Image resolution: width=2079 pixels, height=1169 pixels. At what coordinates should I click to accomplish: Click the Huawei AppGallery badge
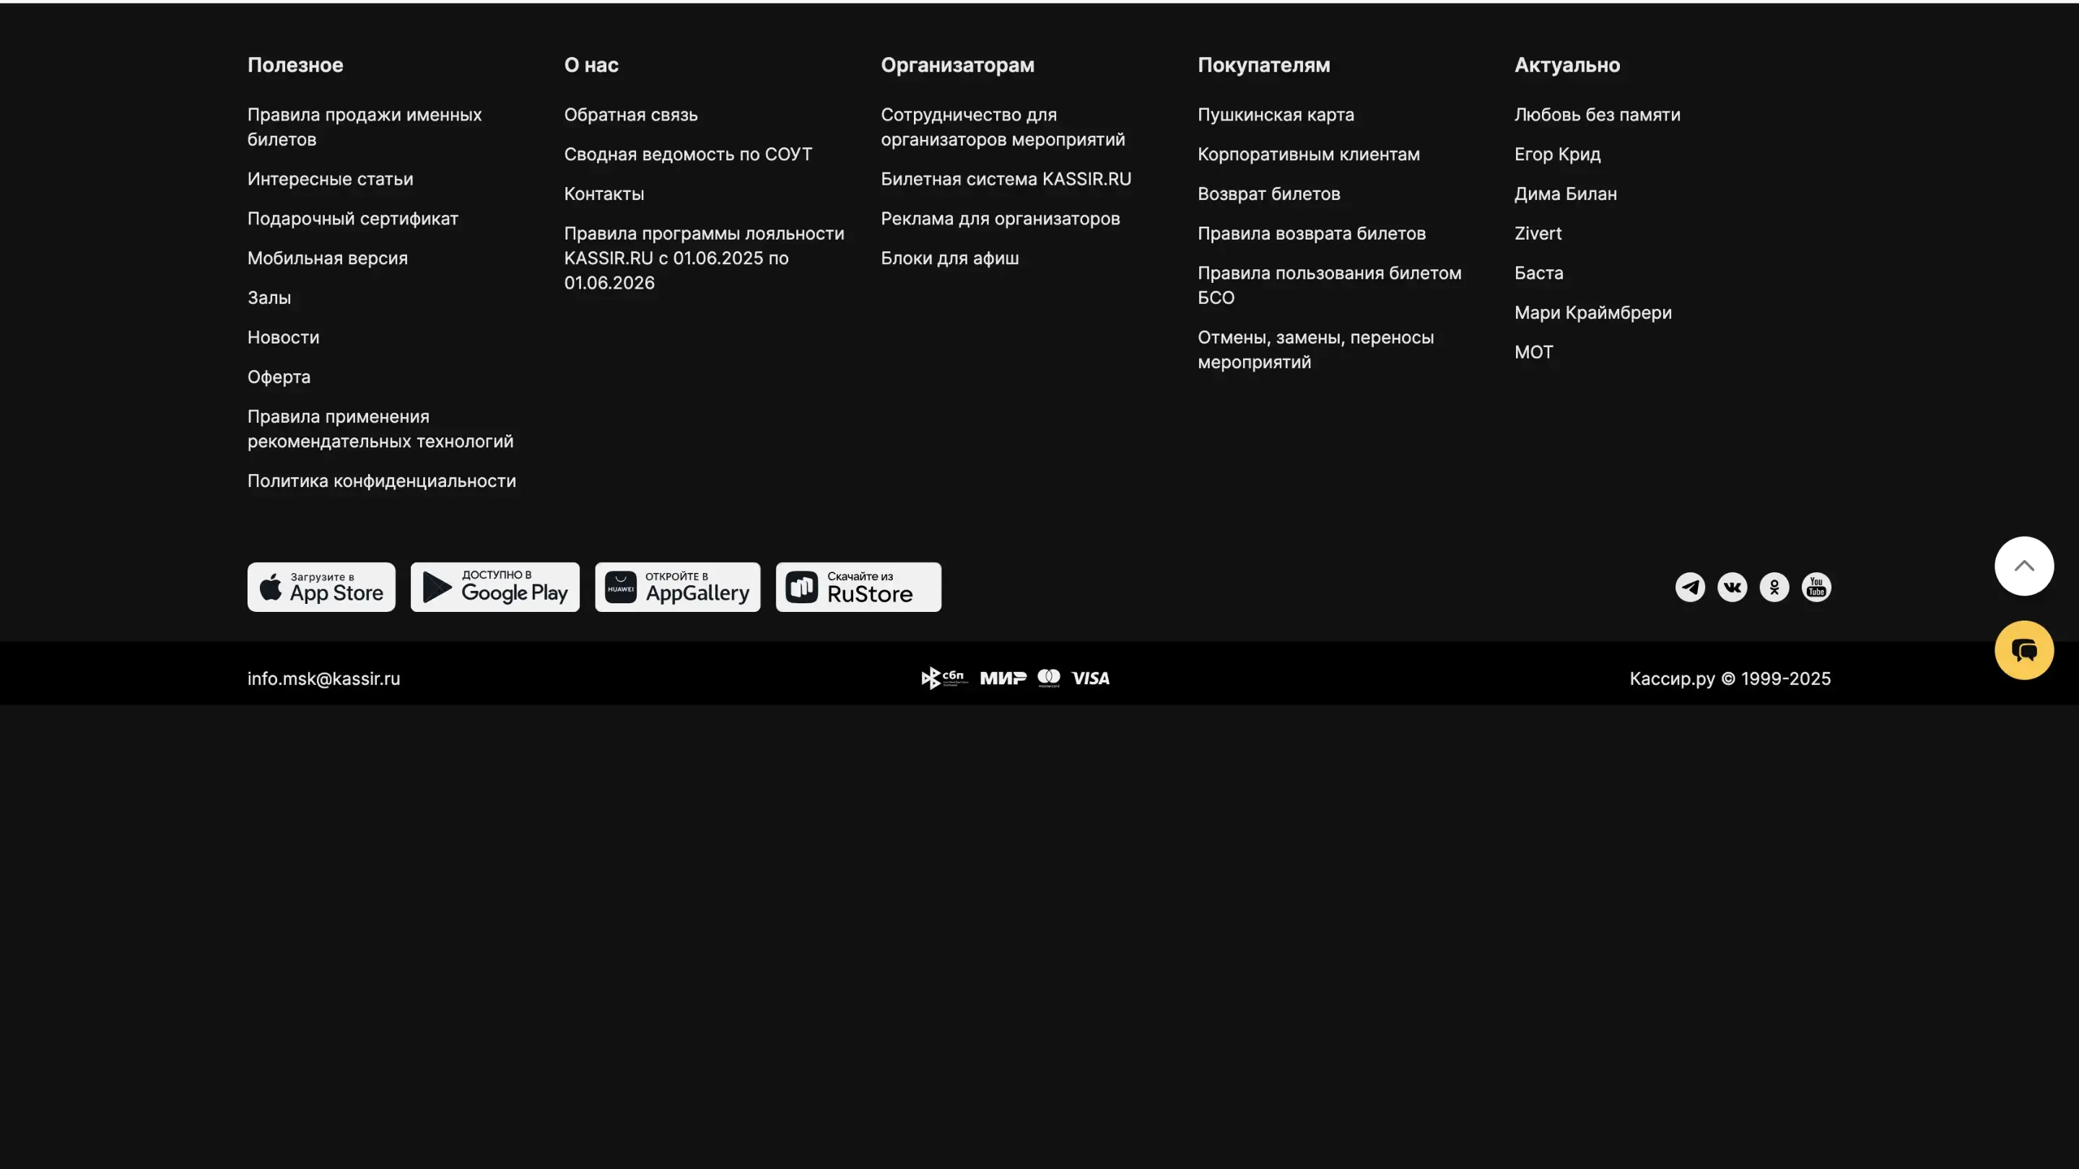(x=677, y=587)
